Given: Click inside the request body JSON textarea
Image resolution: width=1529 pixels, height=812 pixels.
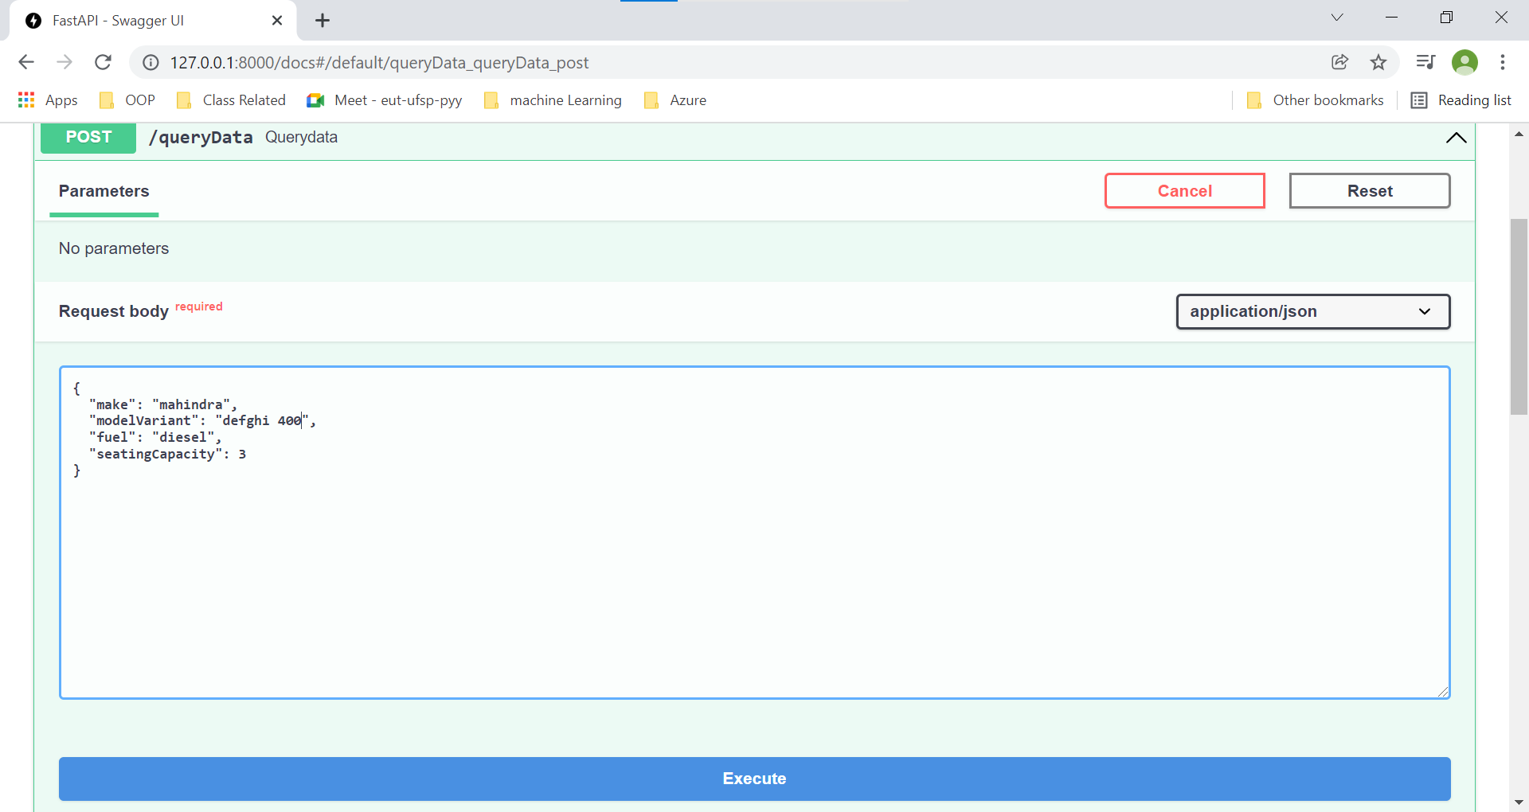Looking at the screenshot, I should 754,533.
